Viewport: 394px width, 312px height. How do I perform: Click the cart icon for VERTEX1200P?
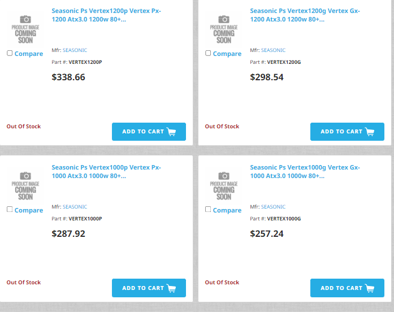pyautogui.click(x=171, y=132)
